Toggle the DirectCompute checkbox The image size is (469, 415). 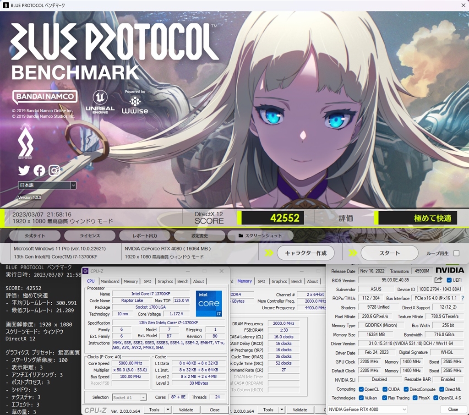coord(406,389)
